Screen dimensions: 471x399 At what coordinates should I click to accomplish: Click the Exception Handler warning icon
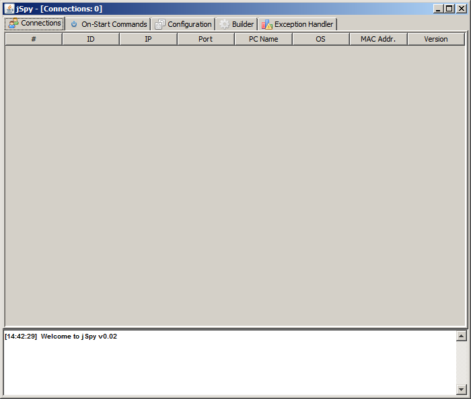pyautogui.click(x=267, y=24)
